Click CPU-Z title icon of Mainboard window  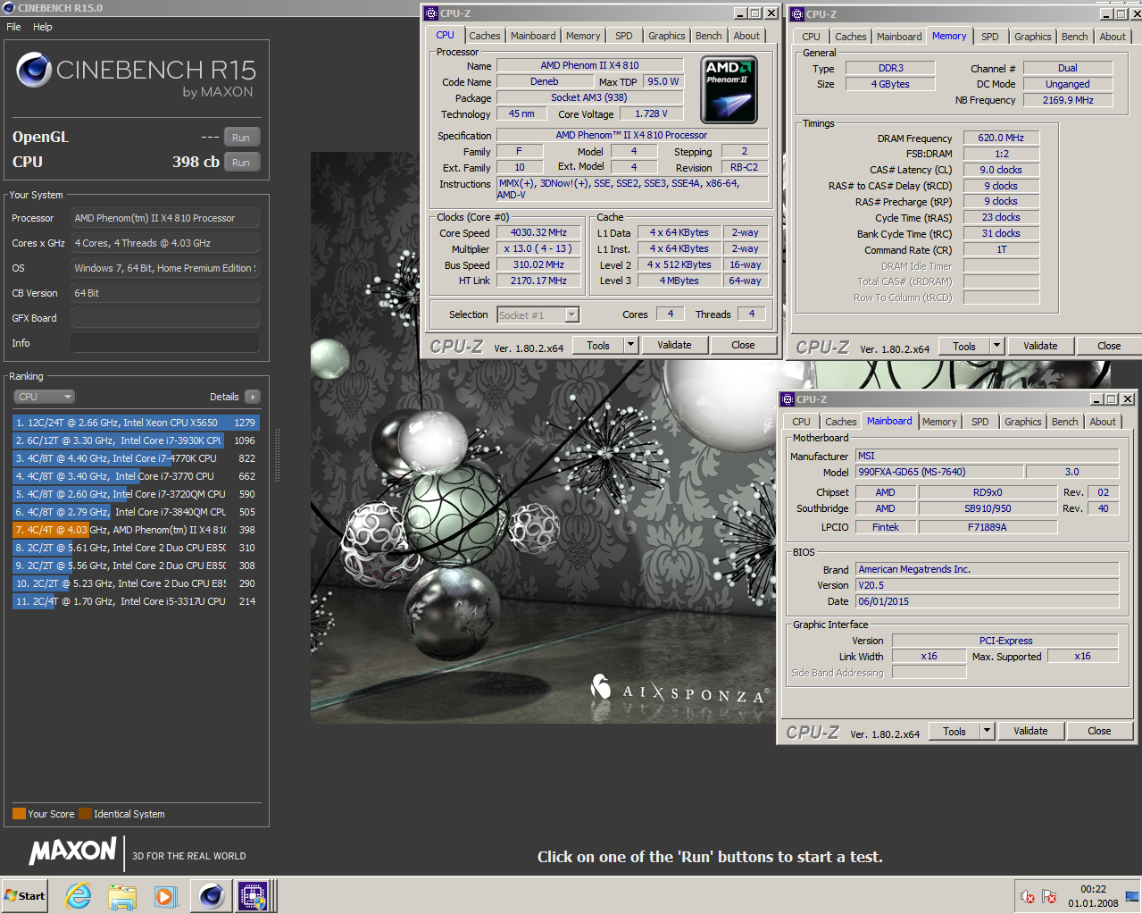(x=787, y=399)
